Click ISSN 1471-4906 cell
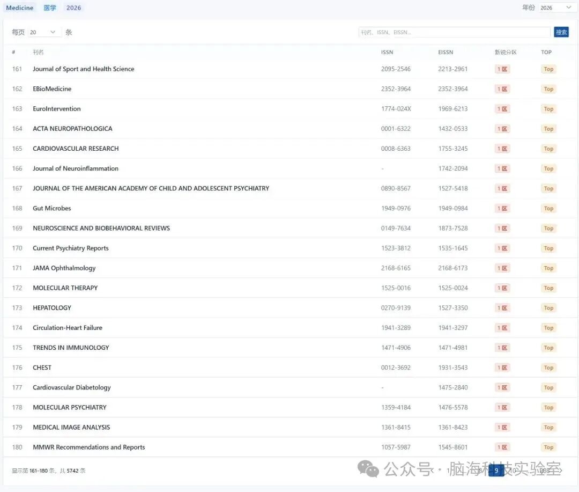The image size is (579, 492). [396, 348]
